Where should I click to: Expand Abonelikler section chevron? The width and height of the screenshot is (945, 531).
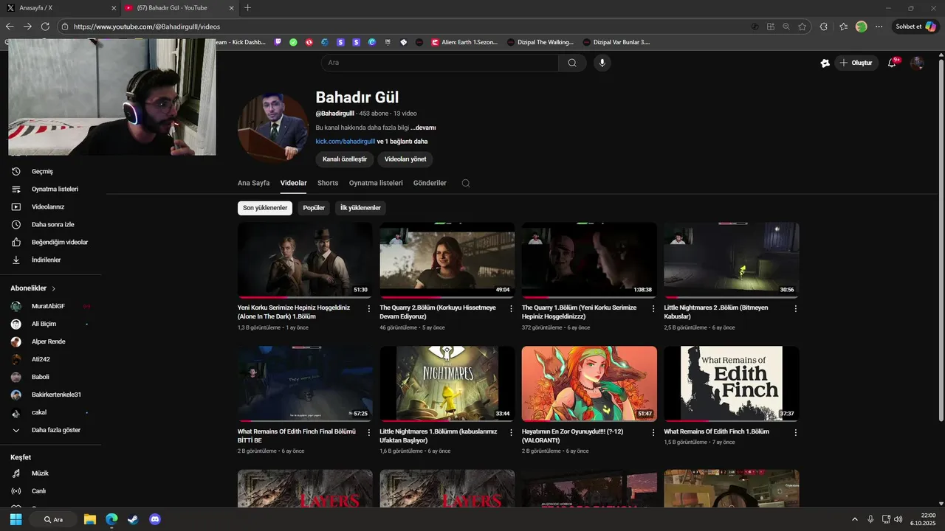click(x=54, y=288)
